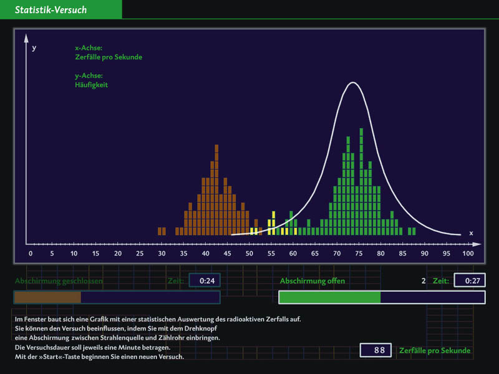Click the 'Zeit:' label next to 0:27
Image resolution: width=499 pixels, height=374 pixels.
[441, 281]
